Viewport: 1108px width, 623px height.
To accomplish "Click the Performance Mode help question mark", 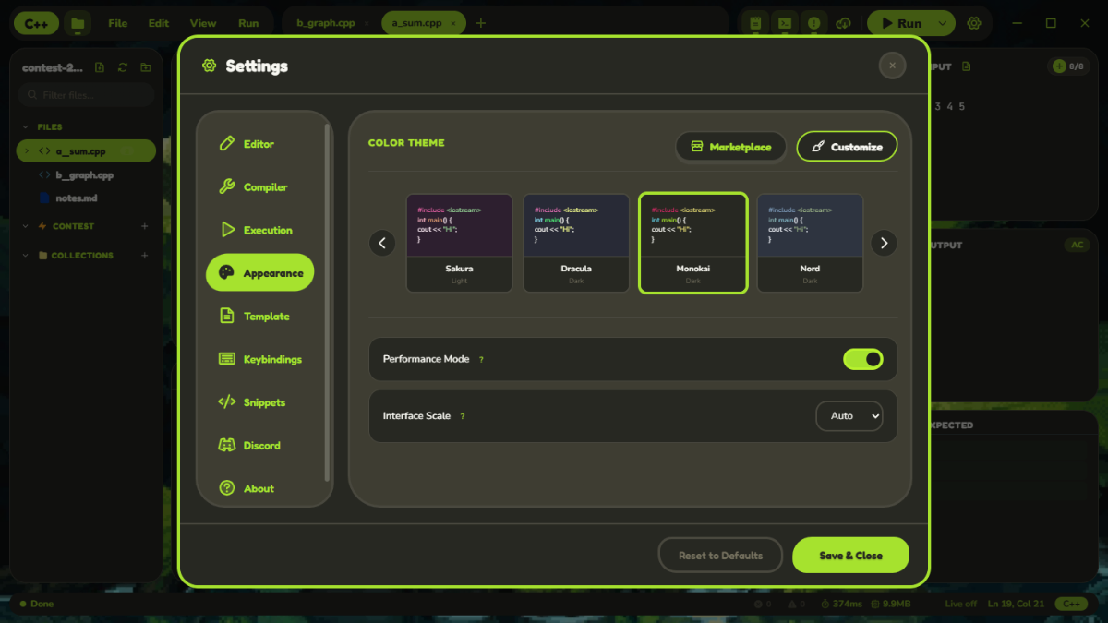I will 481,360.
